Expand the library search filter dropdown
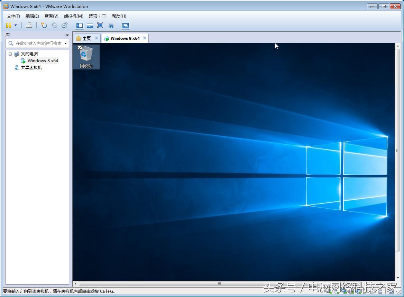This screenshot has width=404, height=297. click(x=66, y=44)
